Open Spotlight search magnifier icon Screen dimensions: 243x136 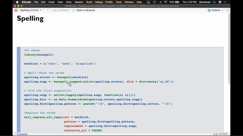click(214, 2)
